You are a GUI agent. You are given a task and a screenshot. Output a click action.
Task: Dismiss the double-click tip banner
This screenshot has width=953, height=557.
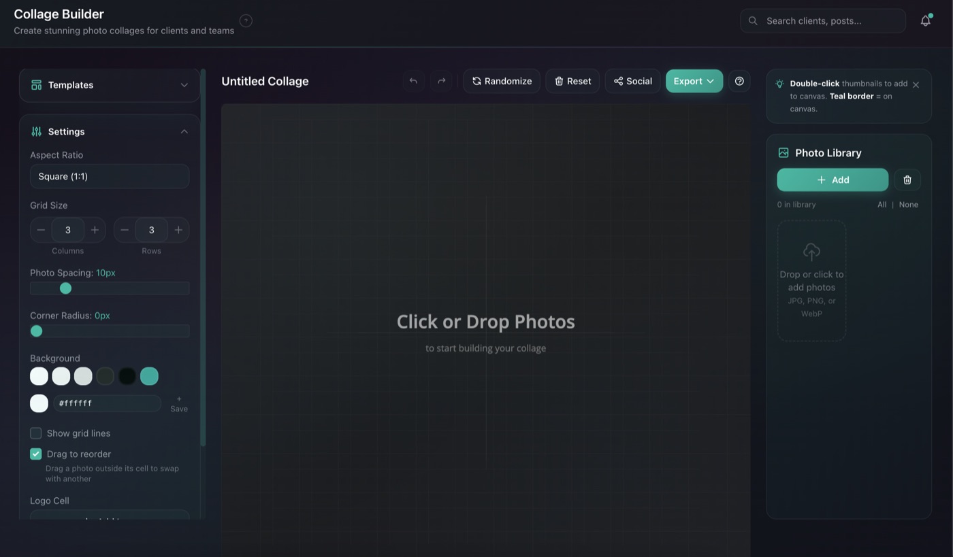916,84
